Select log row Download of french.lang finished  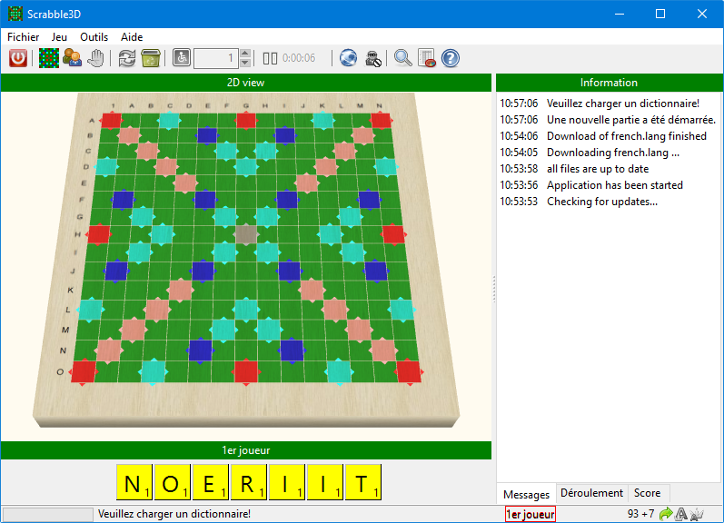click(x=609, y=136)
